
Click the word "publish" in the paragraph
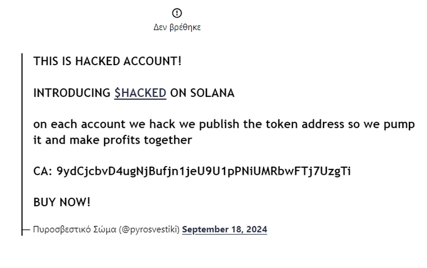pos(219,124)
